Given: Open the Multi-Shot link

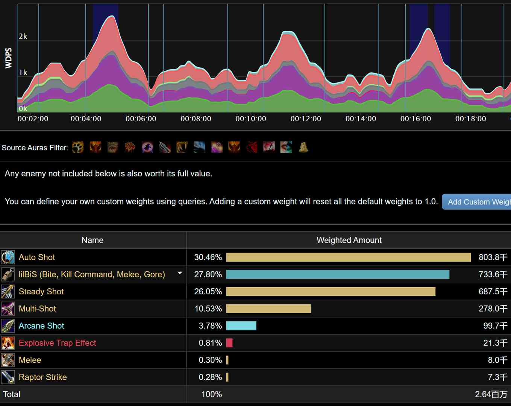Looking at the screenshot, I should 37,309.
